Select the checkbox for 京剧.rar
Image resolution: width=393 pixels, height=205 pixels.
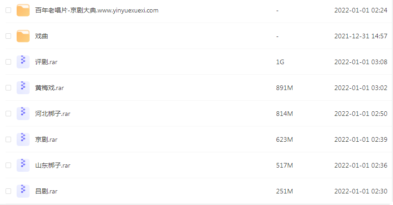click(8, 139)
